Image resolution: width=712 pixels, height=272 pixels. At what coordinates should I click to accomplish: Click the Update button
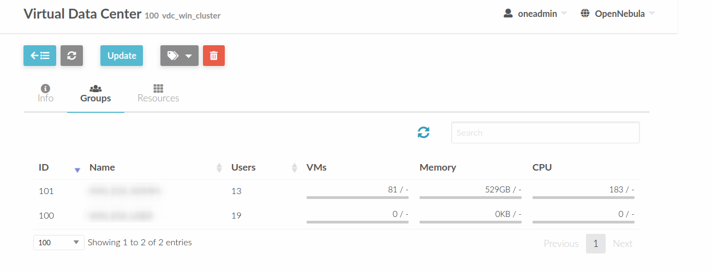(122, 56)
